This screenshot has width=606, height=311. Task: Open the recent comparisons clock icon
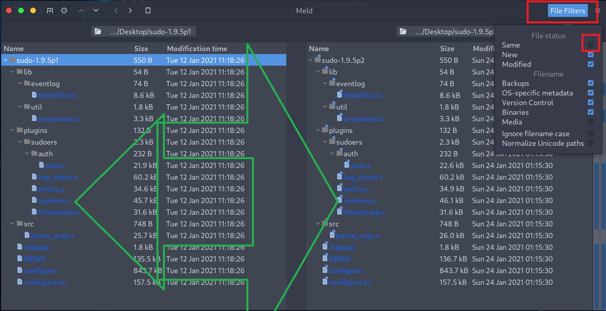(x=64, y=10)
